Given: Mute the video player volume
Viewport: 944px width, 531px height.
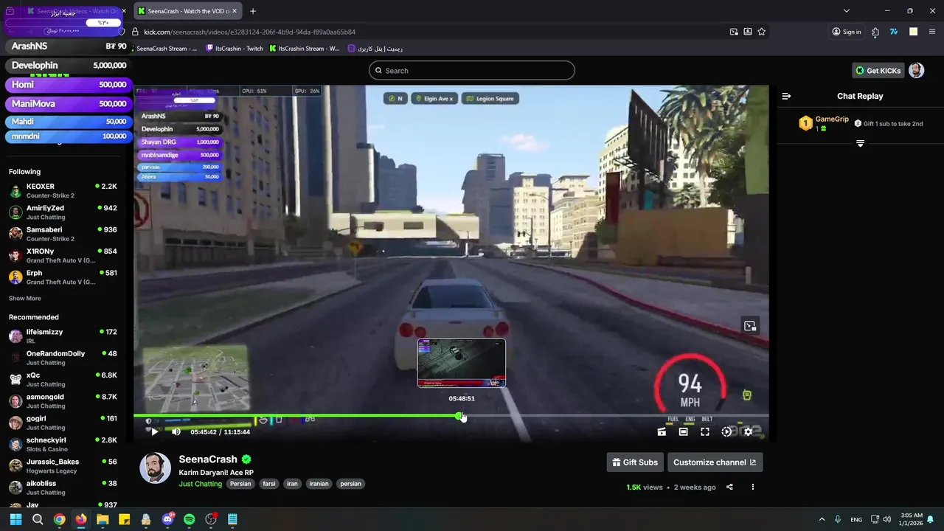Looking at the screenshot, I should point(176,431).
